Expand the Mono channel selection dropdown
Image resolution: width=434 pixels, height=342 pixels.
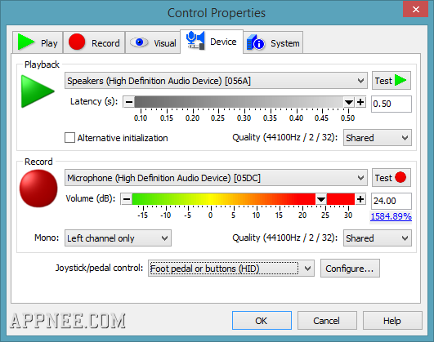[x=118, y=238]
